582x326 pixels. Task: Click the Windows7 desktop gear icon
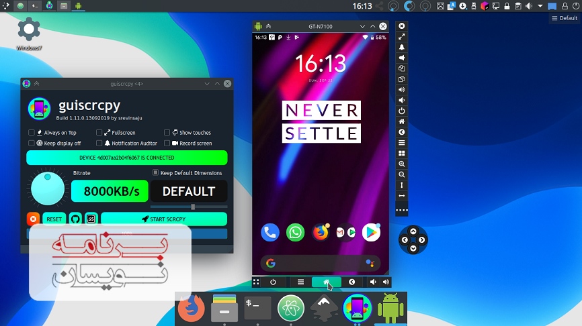[29, 30]
